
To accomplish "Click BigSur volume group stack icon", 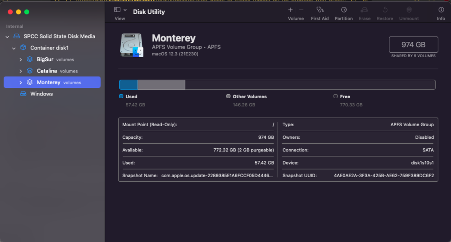I will pos(30,59).
